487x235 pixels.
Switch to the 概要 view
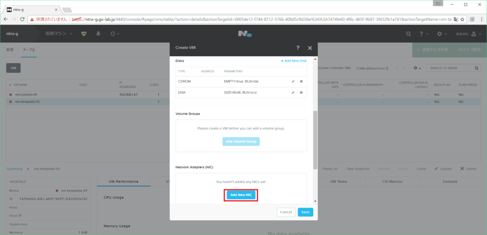10,49
